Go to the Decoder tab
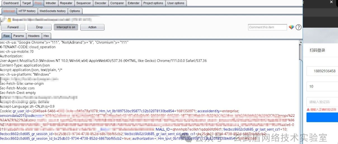Image resolution: width=338 pixels, height=144 pixels. (x=101, y=3)
